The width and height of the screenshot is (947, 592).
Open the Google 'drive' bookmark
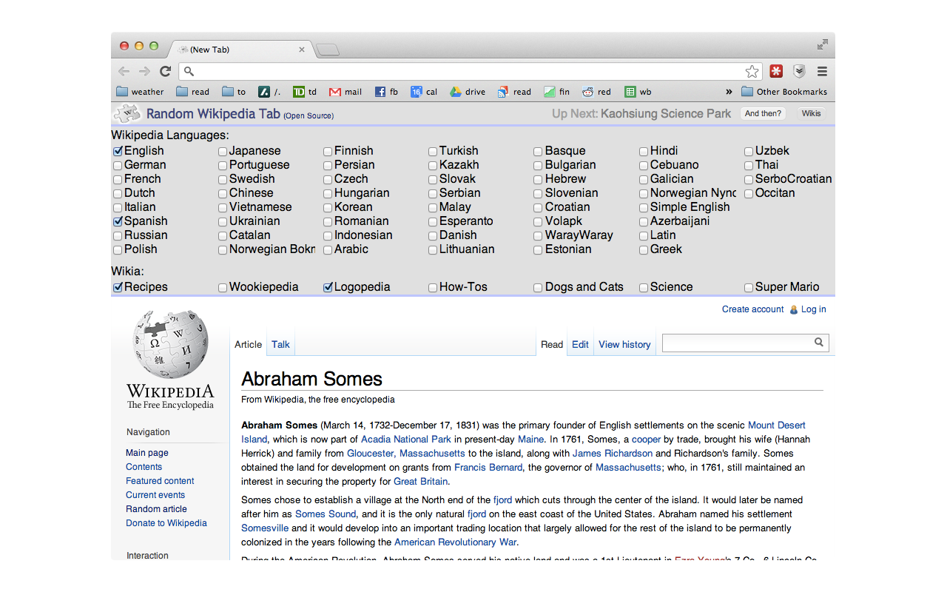[x=468, y=92]
